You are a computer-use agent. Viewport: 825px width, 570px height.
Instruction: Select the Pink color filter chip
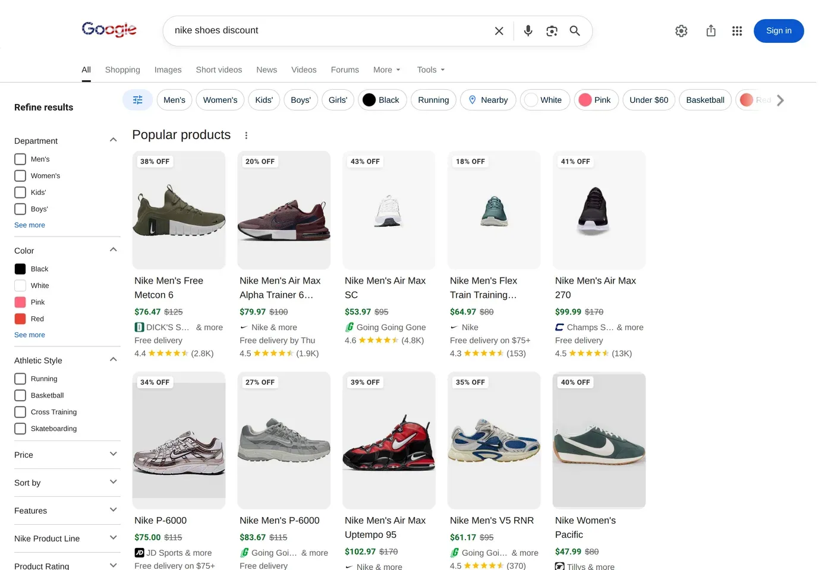tap(596, 100)
